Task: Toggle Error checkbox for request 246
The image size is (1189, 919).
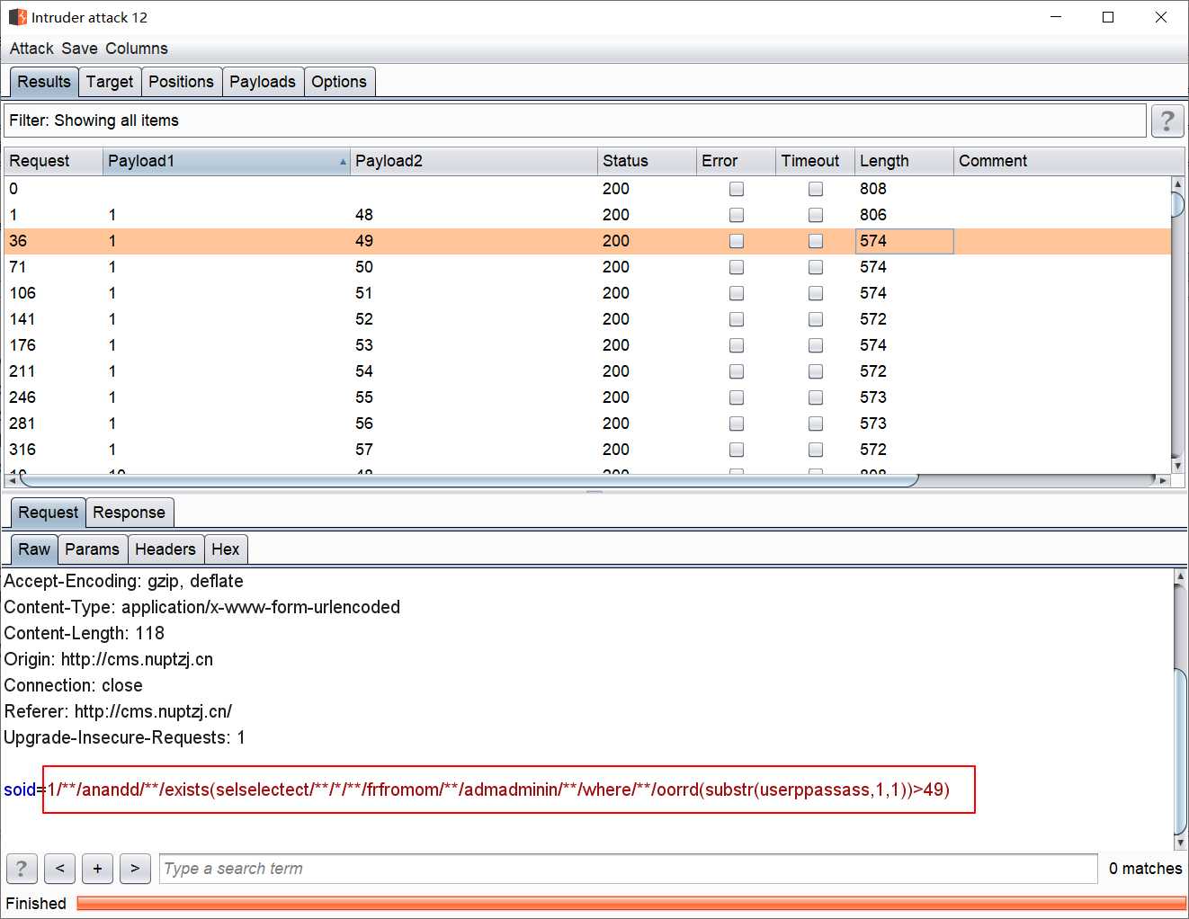Action: tap(737, 397)
